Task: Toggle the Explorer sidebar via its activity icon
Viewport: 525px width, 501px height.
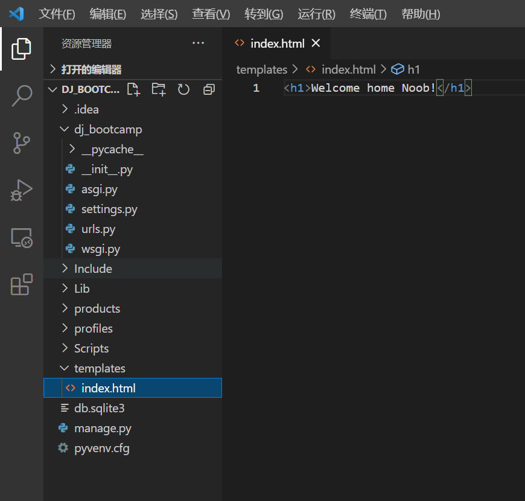Action: (21, 48)
